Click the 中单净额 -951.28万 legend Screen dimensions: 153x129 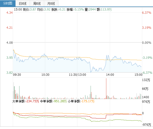53,101
